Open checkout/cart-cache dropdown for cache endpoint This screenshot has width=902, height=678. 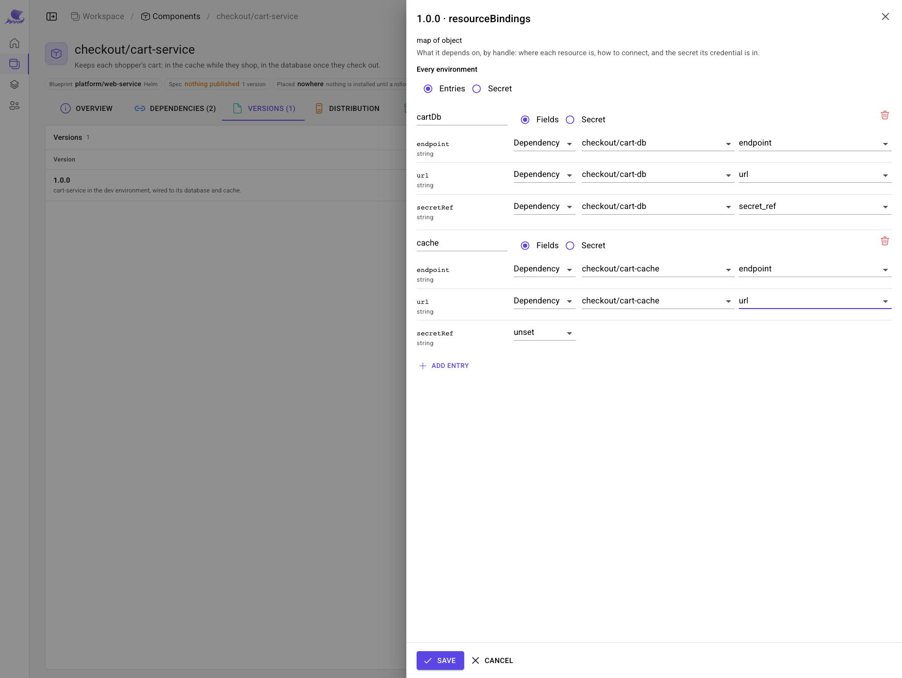[658, 269]
